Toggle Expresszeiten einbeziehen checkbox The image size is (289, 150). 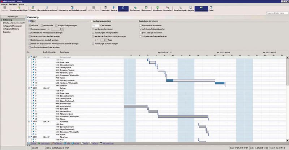coord(141,26)
